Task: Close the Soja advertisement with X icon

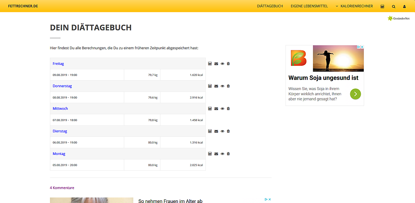Action: coord(362,47)
